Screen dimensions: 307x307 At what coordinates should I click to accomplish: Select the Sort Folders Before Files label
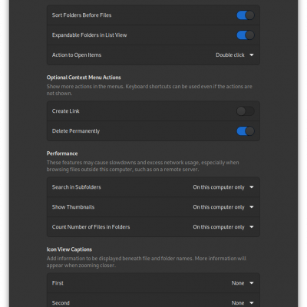81,15
